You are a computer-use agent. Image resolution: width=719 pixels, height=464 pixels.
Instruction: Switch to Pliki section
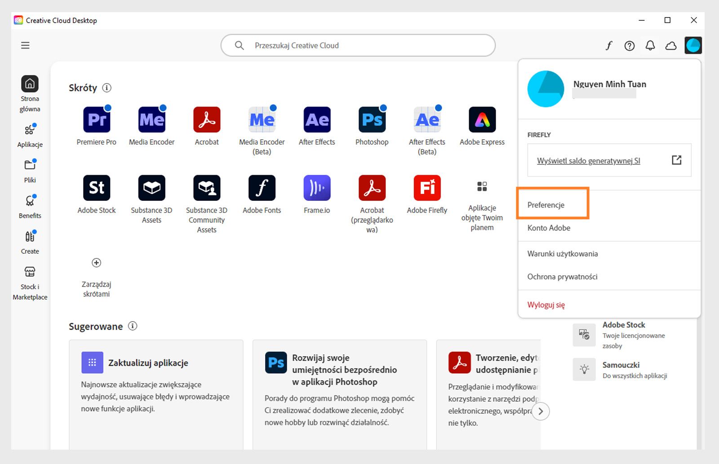[x=30, y=171]
